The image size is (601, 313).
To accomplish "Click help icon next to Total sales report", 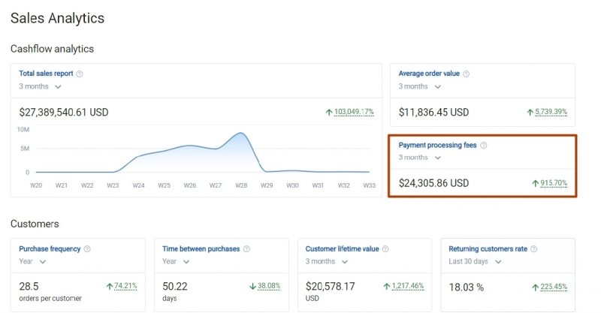I will click(x=80, y=74).
